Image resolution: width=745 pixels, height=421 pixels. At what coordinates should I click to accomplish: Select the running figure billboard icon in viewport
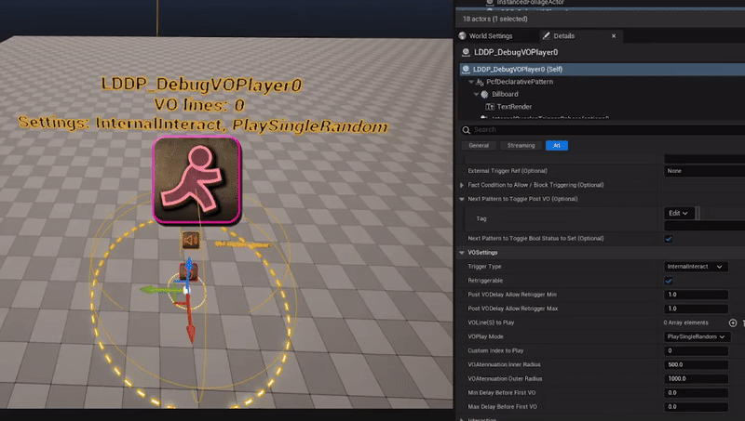[196, 180]
